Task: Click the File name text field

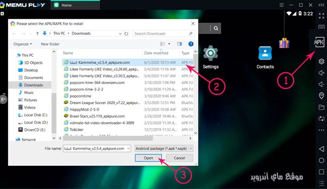Action: tap(95, 149)
